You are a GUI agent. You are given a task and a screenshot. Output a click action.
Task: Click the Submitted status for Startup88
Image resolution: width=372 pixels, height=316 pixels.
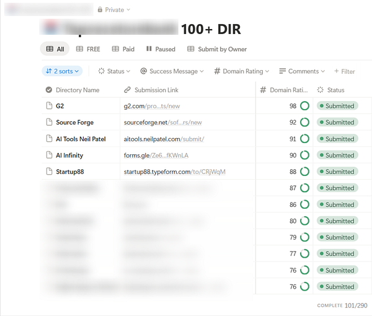(x=337, y=172)
